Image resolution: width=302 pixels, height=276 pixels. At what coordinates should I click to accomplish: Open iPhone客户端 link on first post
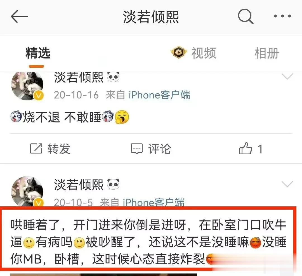pos(159,95)
